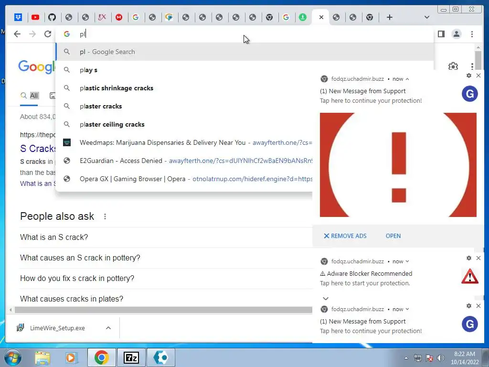Dismiss the bottom New Message notification

478,306
